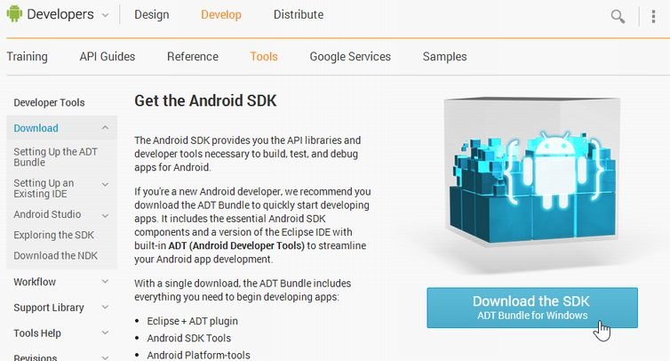This screenshot has height=361, width=670.
Task: Open the Download the NDK link
Action: pyautogui.click(x=56, y=255)
